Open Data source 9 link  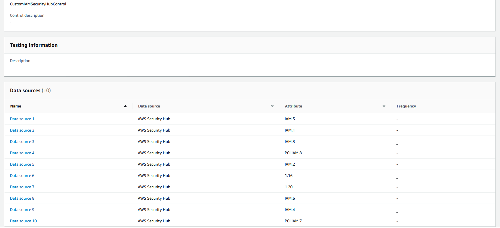pos(22,210)
